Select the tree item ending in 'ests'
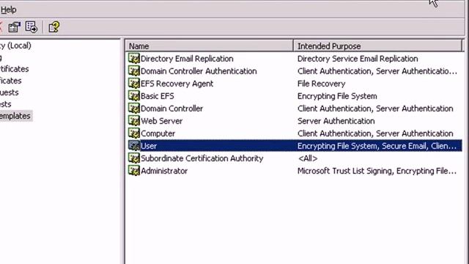This screenshot has height=264, width=469. tap(6, 104)
